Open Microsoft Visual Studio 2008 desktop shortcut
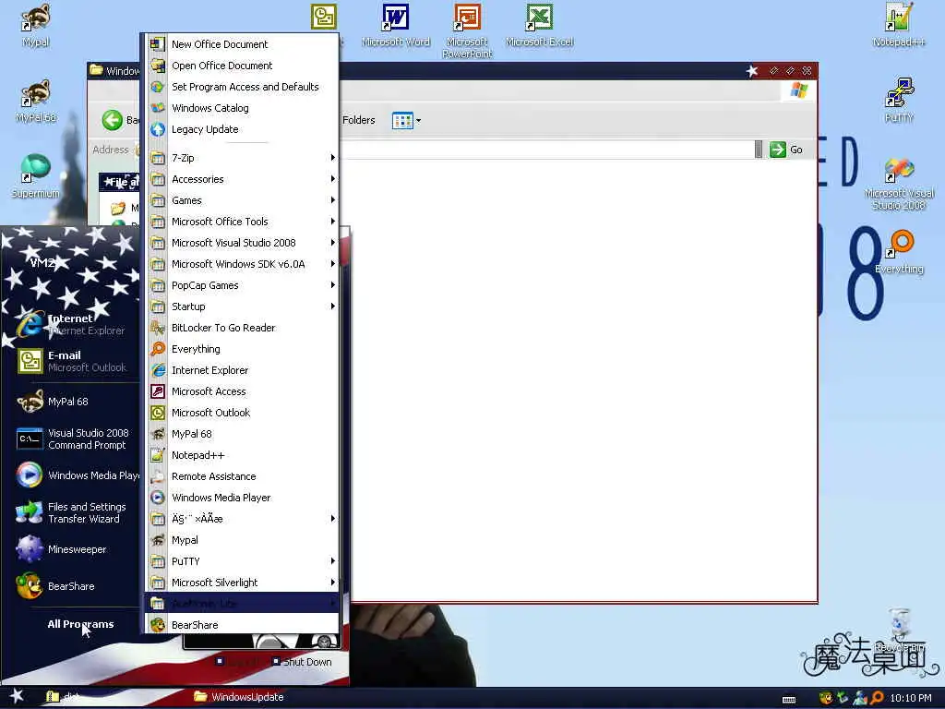Image resolution: width=945 pixels, height=709 pixels. pyautogui.click(x=899, y=184)
